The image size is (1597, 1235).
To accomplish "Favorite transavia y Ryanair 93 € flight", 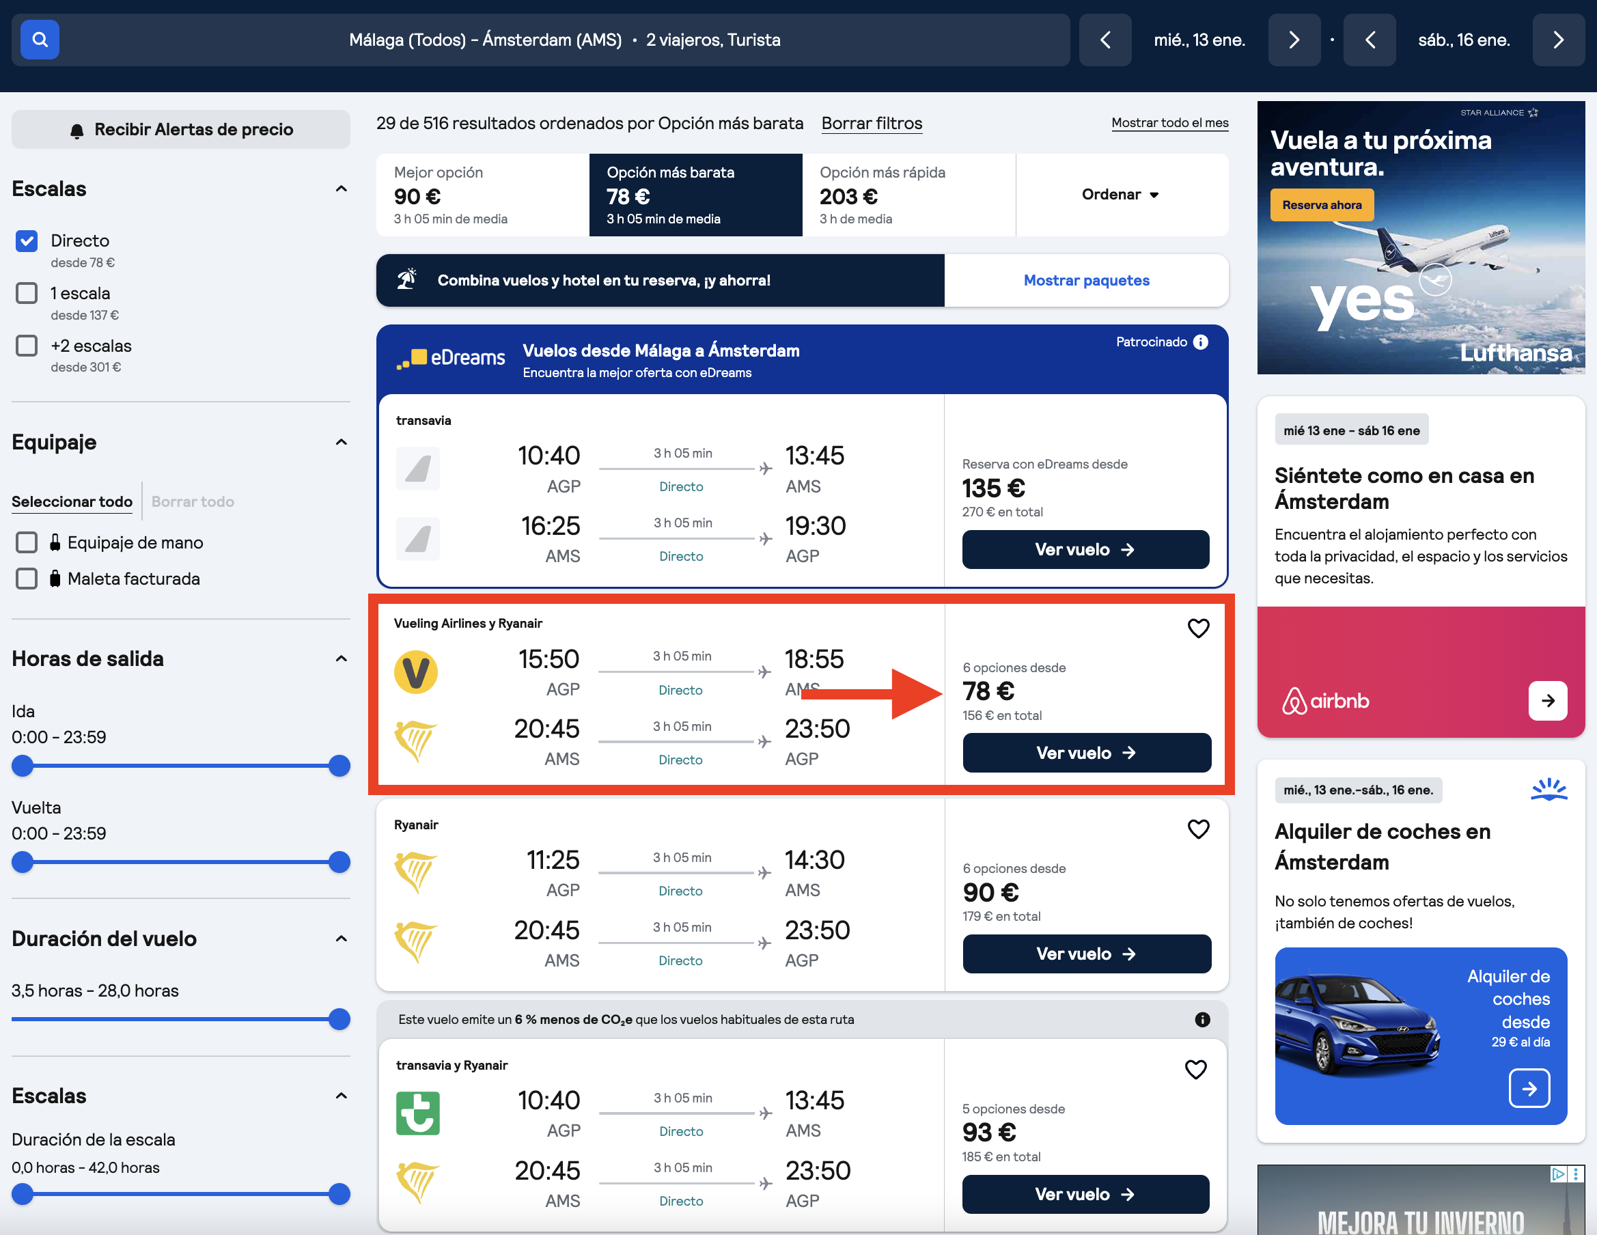I will (x=1195, y=1069).
